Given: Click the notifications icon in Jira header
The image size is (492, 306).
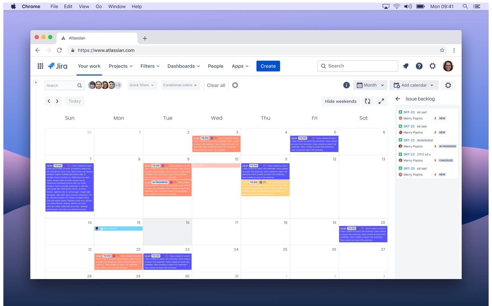Looking at the screenshot, I should [x=406, y=66].
